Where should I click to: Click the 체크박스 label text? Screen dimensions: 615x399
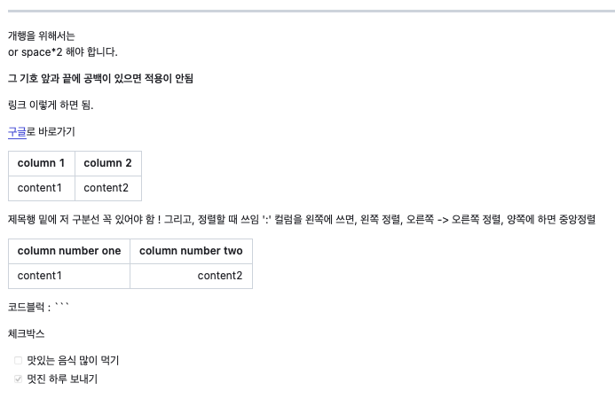tap(27, 334)
